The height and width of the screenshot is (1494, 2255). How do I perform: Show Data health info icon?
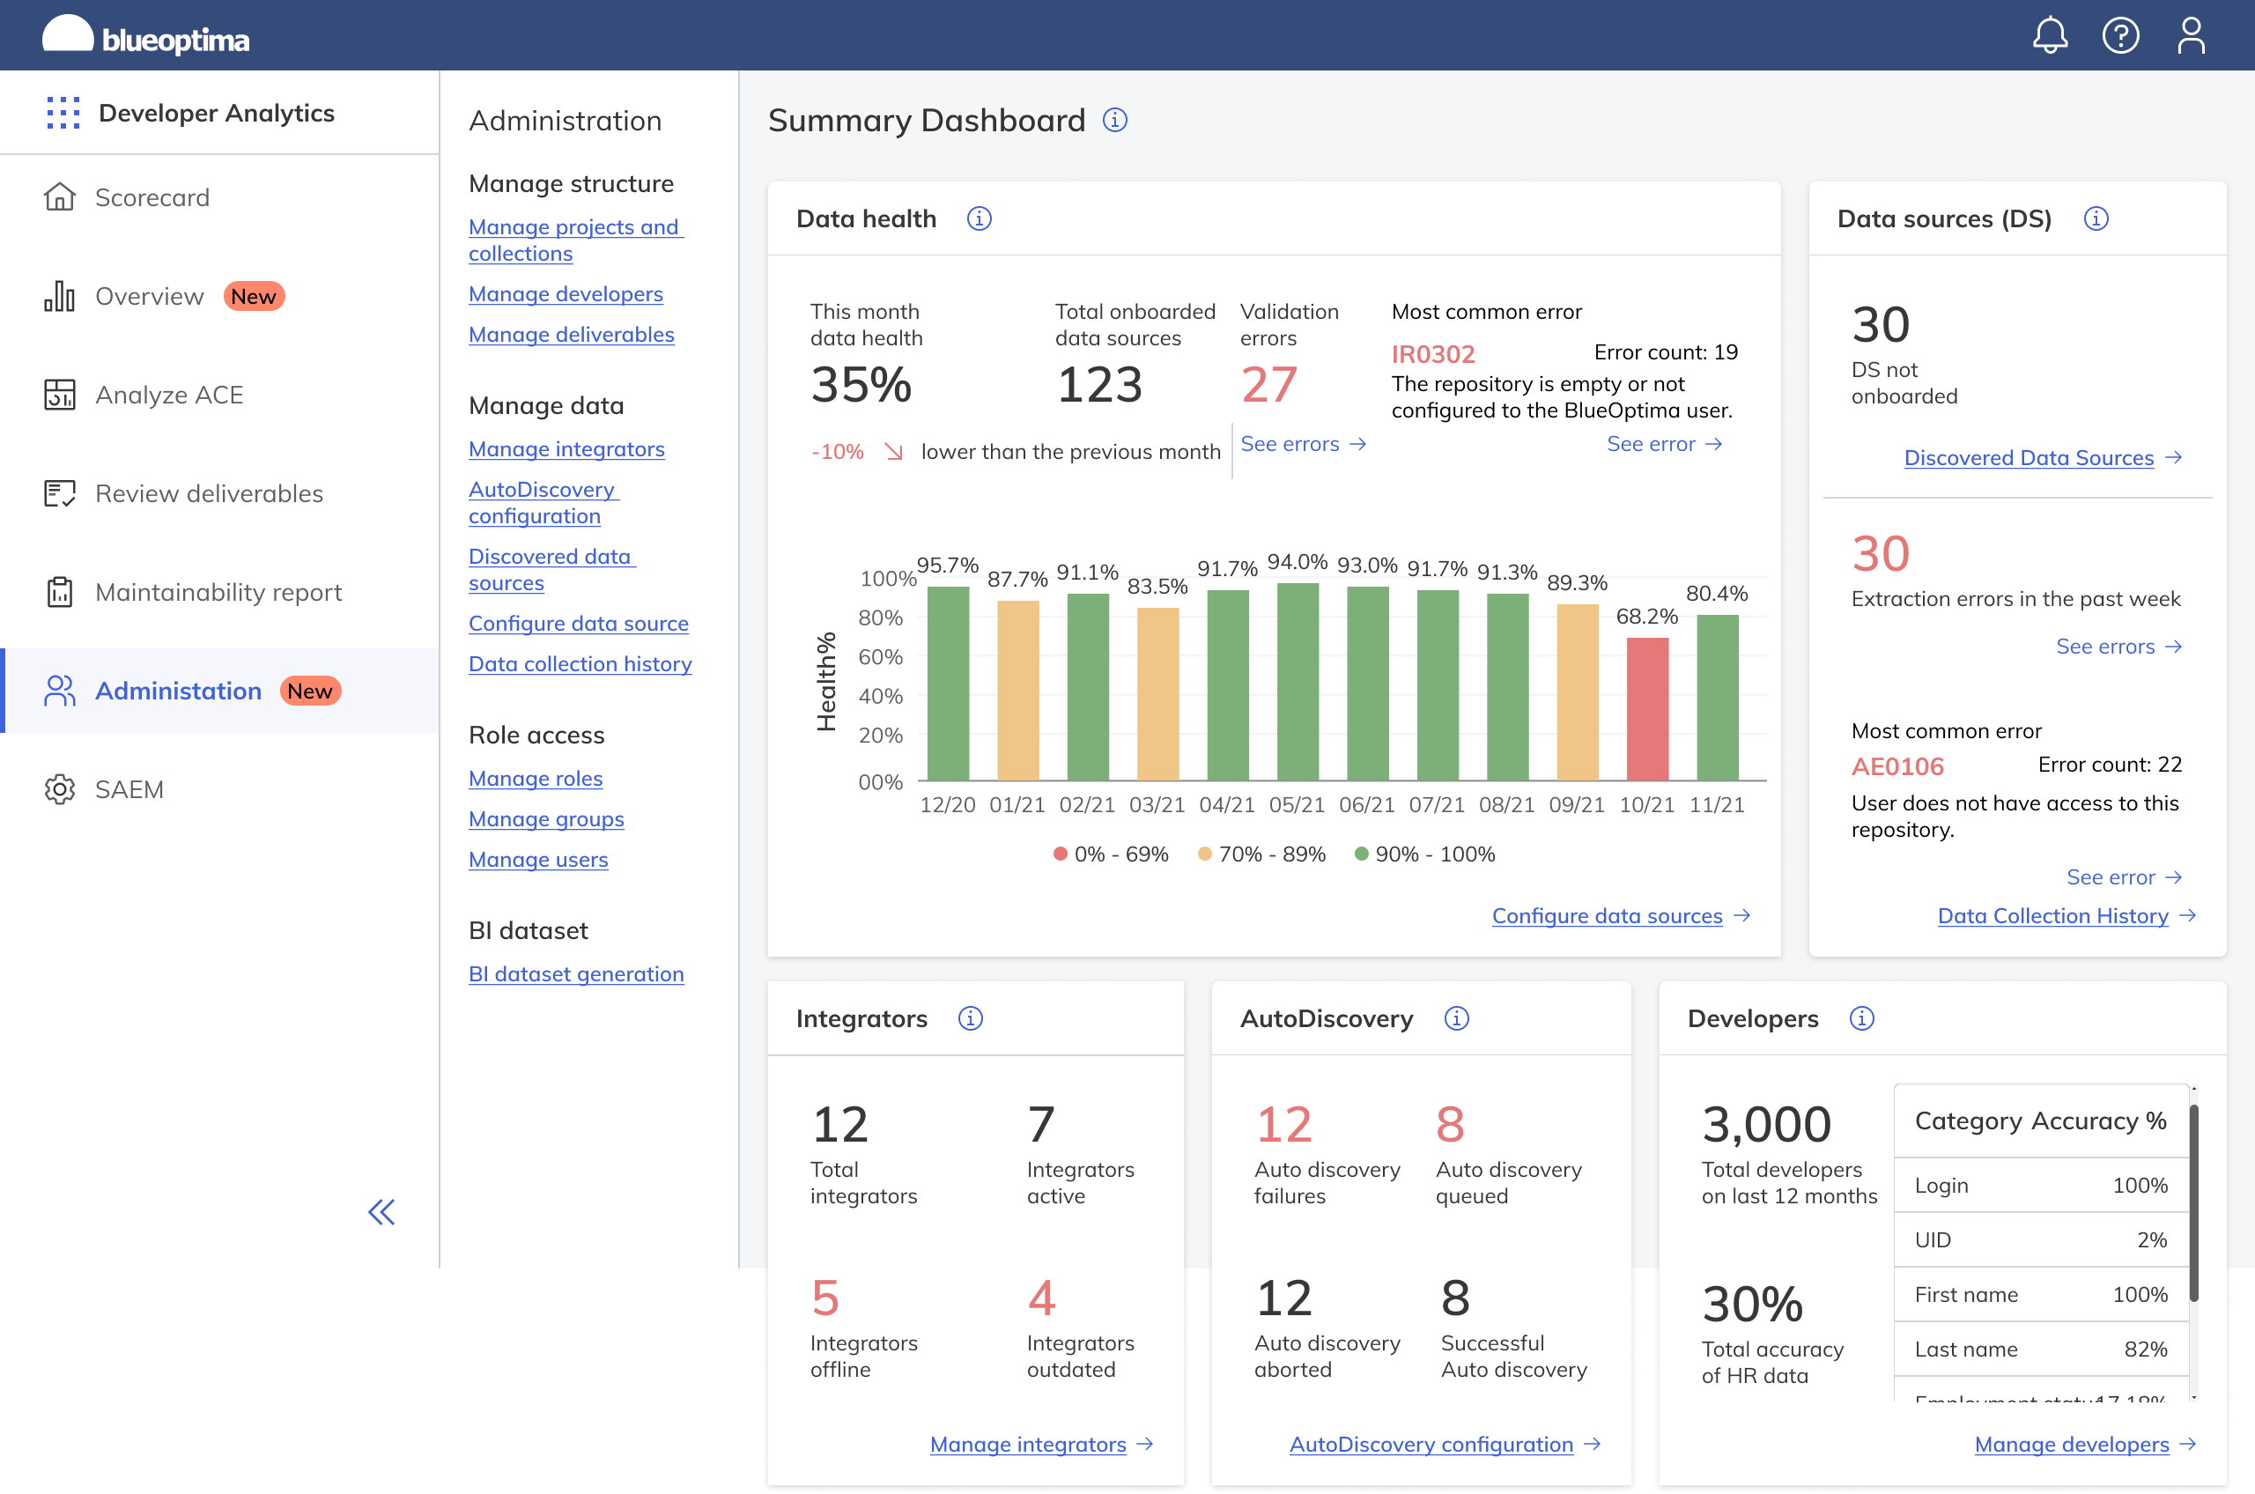979,218
